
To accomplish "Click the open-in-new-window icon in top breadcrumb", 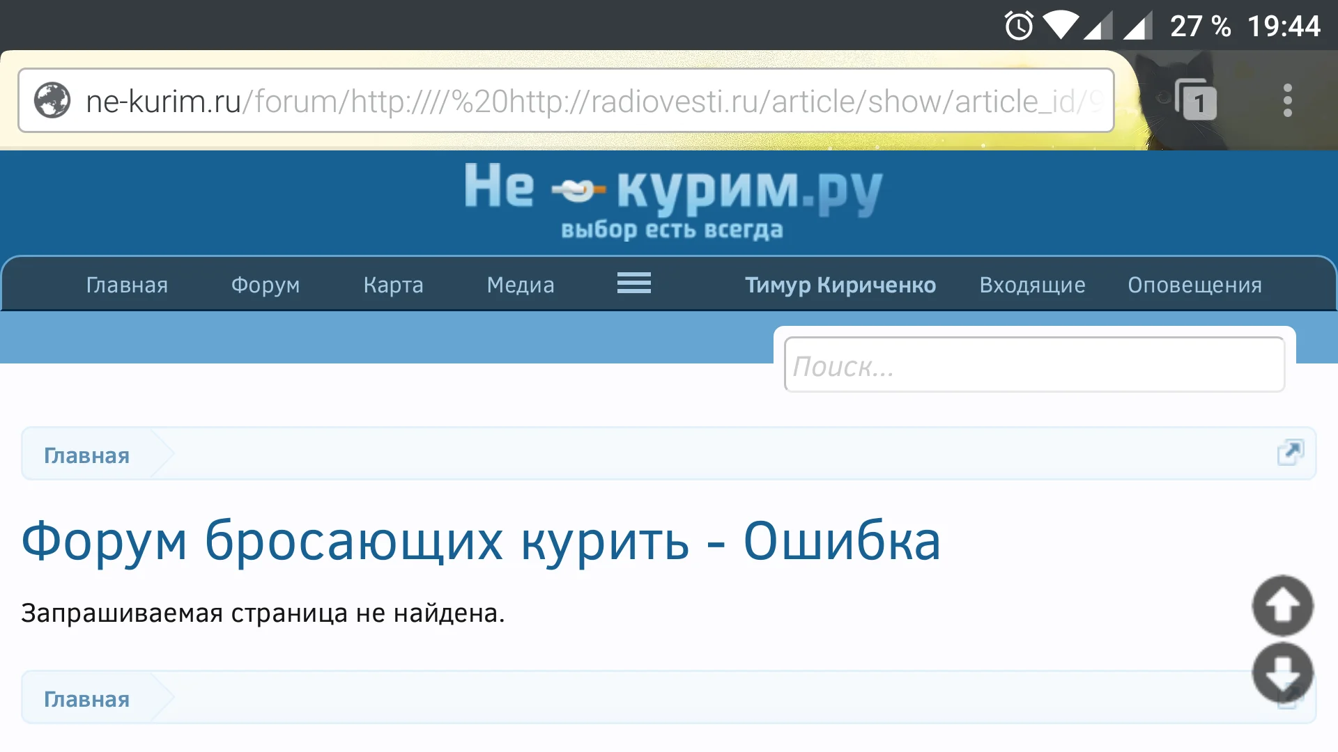I will pos(1290,453).
